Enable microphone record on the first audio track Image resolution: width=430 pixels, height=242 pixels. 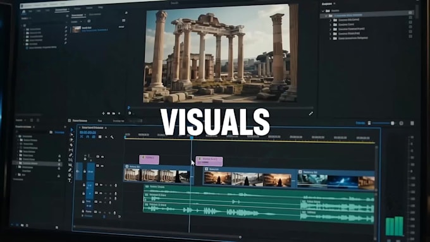coord(116,186)
